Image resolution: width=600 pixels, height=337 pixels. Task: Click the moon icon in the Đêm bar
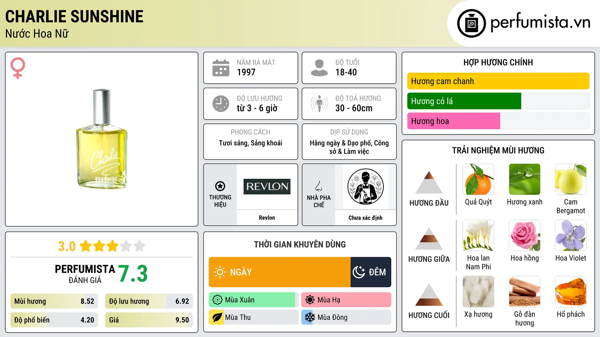click(359, 272)
